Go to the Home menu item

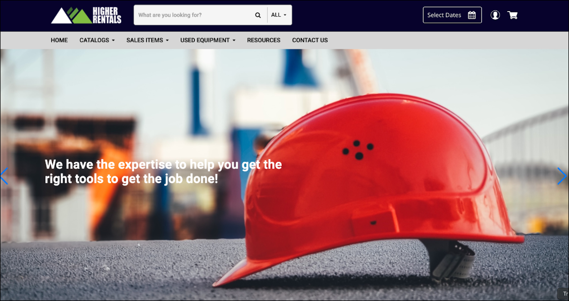pos(59,40)
